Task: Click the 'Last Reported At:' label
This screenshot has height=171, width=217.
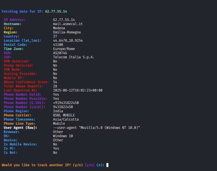Action: (20, 90)
